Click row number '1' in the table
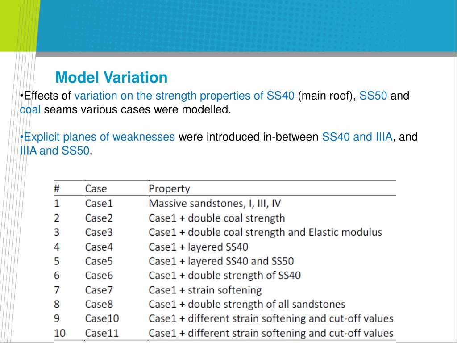Screen dimensions: 457x343 (x=57, y=203)
